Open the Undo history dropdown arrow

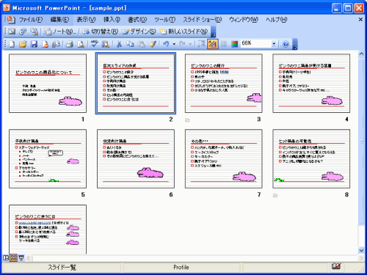pos(174,44)
